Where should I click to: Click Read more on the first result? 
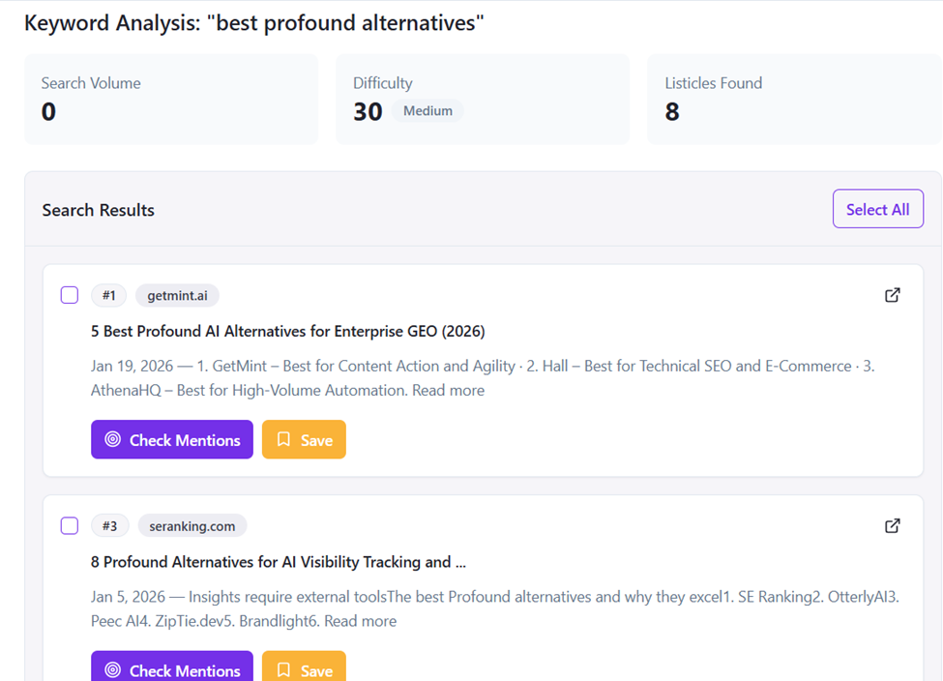(448, 390)
